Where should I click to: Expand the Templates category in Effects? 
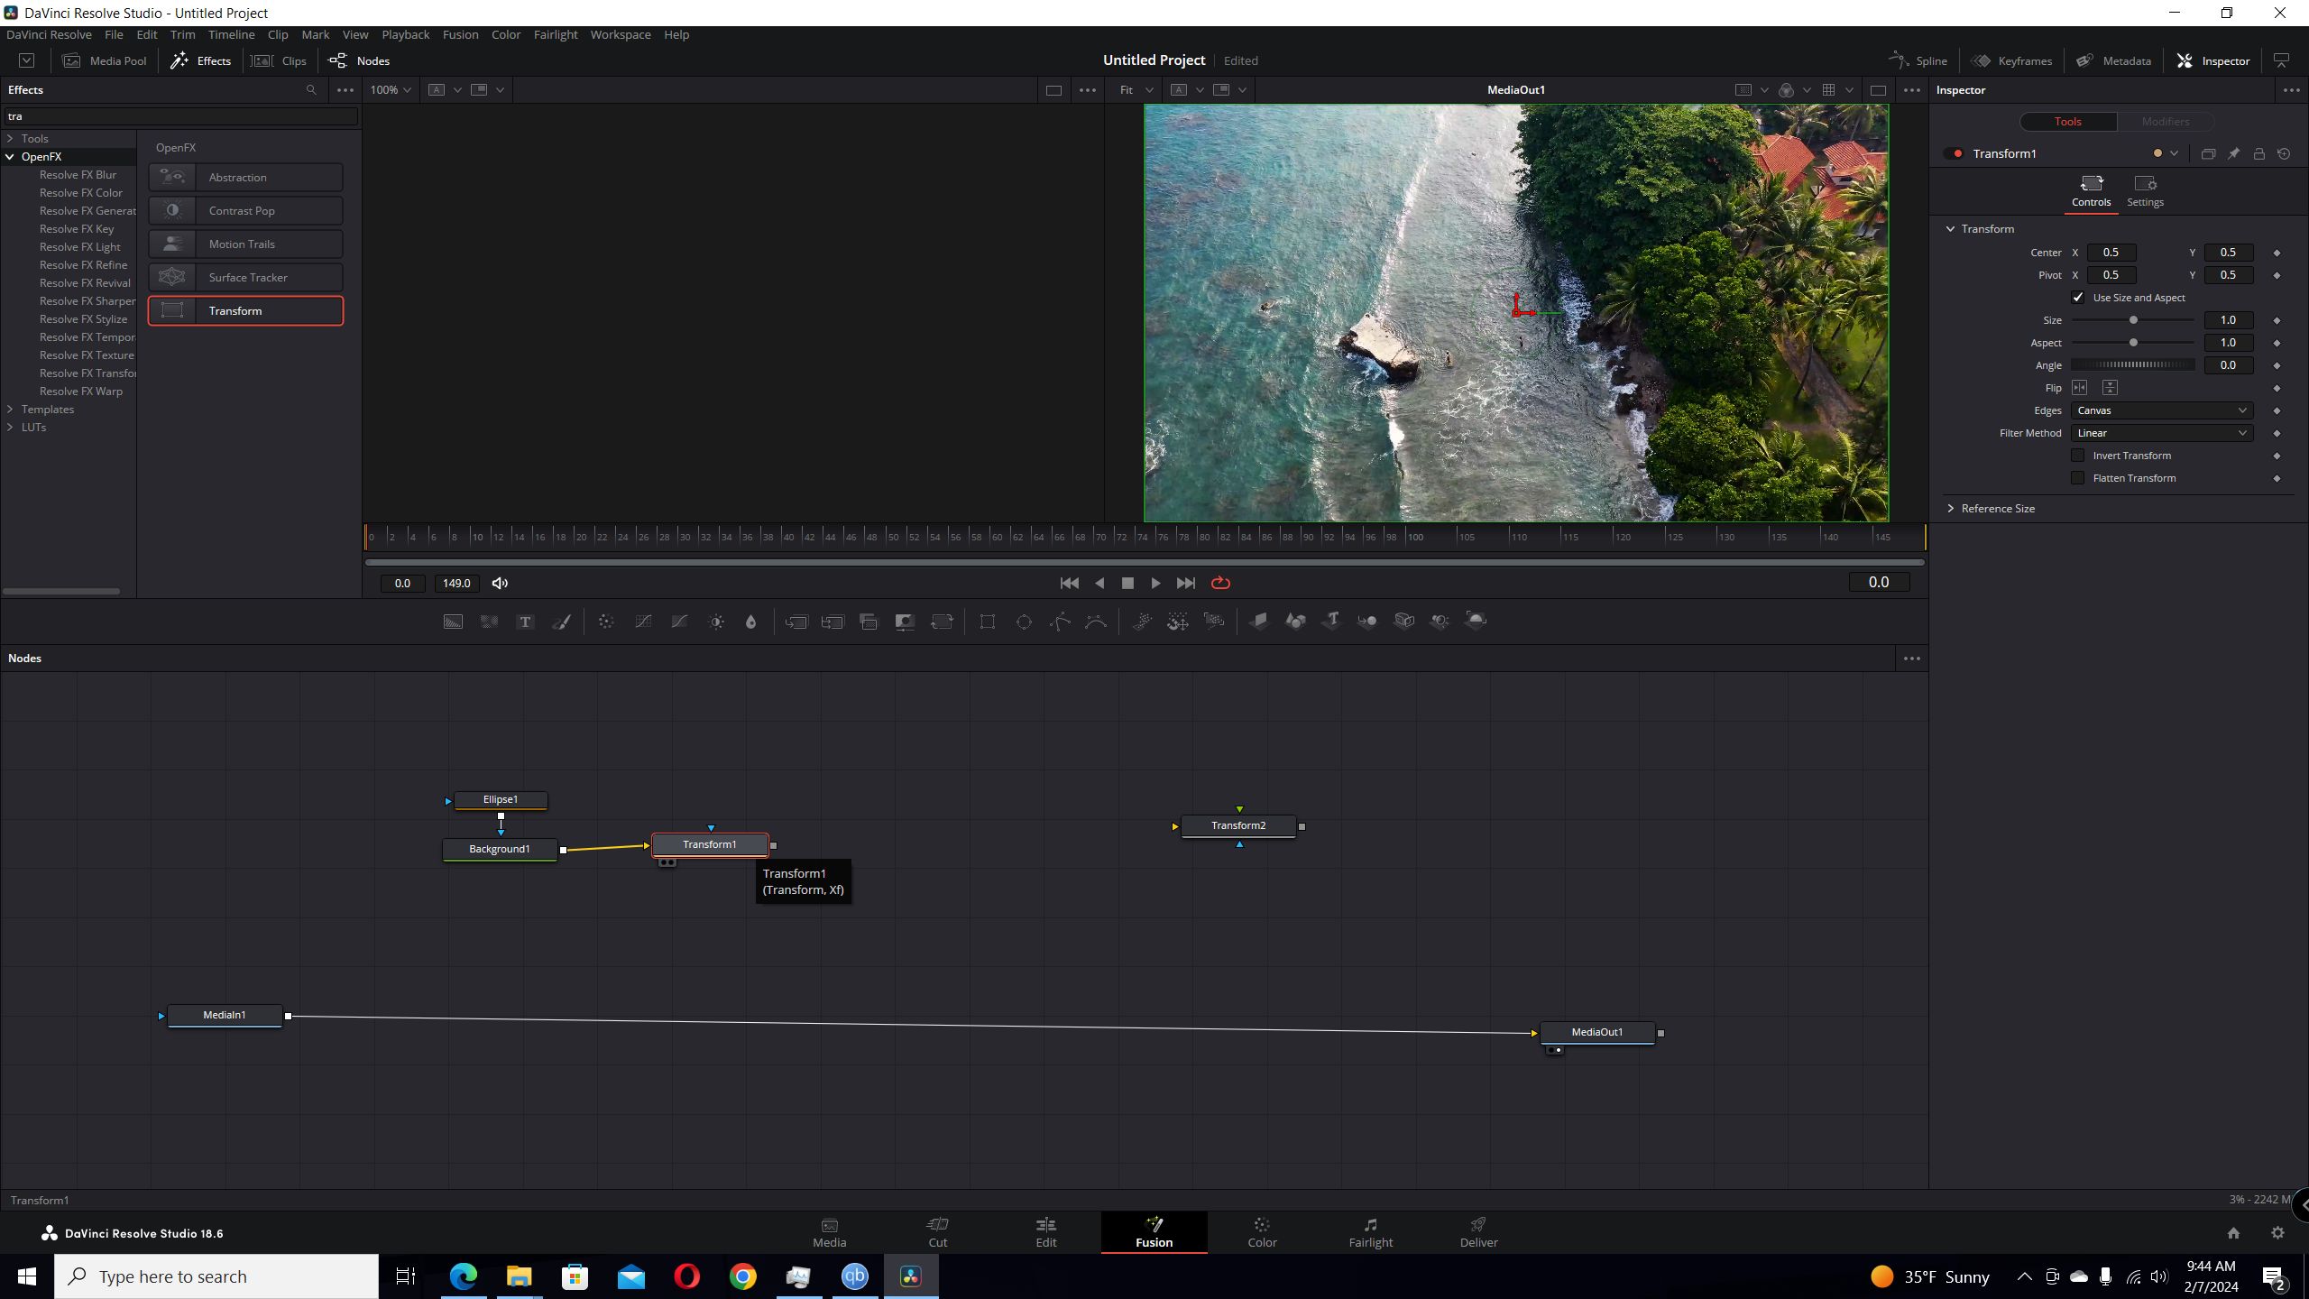coord(10,410)
